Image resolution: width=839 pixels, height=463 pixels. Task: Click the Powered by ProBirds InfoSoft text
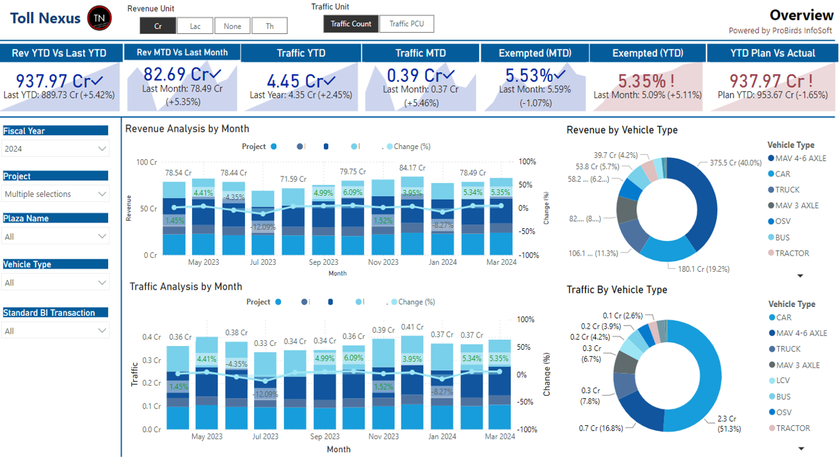pos(781,31)
